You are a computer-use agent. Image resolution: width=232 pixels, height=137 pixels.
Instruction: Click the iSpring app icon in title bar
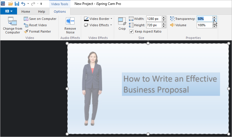3,3
